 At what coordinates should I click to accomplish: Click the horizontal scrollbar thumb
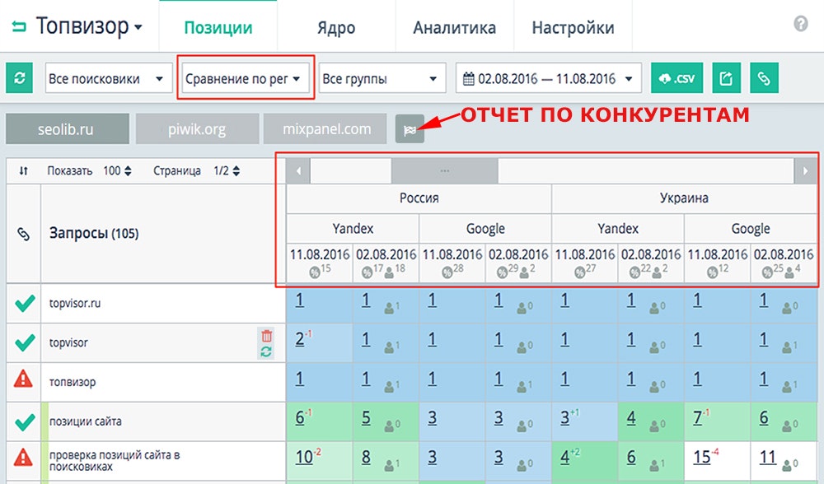click(x=445, y=171)
